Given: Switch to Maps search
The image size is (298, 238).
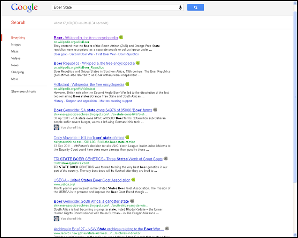Looking at the screenshot, I should [15, 51].
